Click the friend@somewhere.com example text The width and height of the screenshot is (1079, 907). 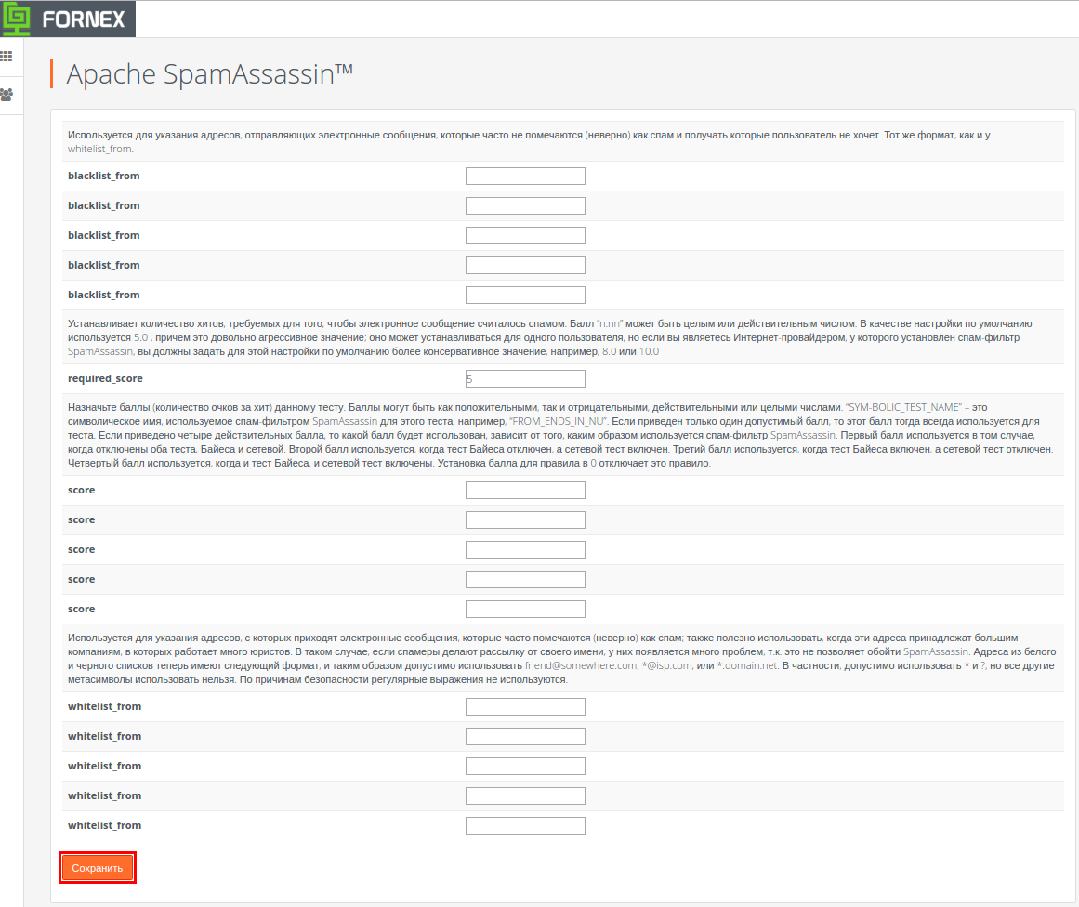pyautogui.click(x=581, y=665)
